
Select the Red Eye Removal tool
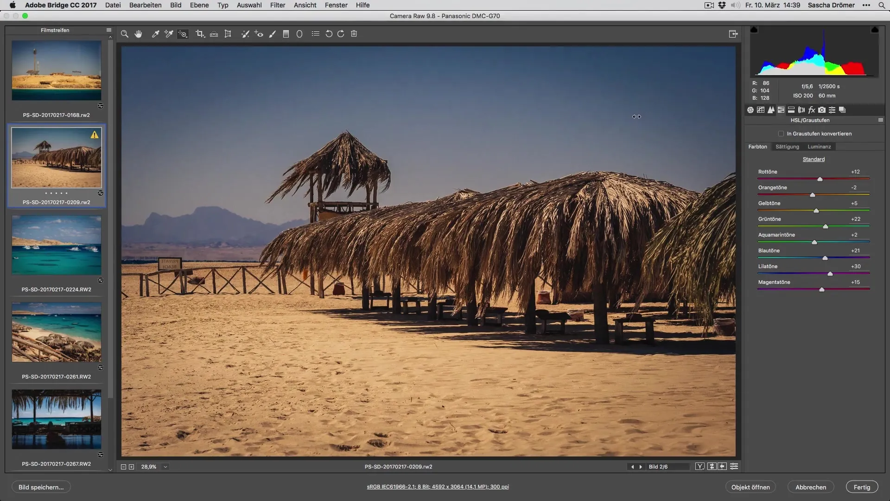pos(259,34)
